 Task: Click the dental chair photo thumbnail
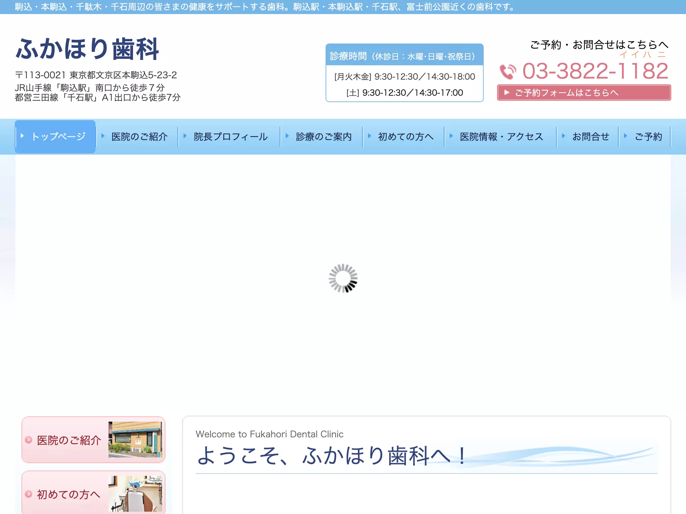pyautogui.click(x=135, y=494)
